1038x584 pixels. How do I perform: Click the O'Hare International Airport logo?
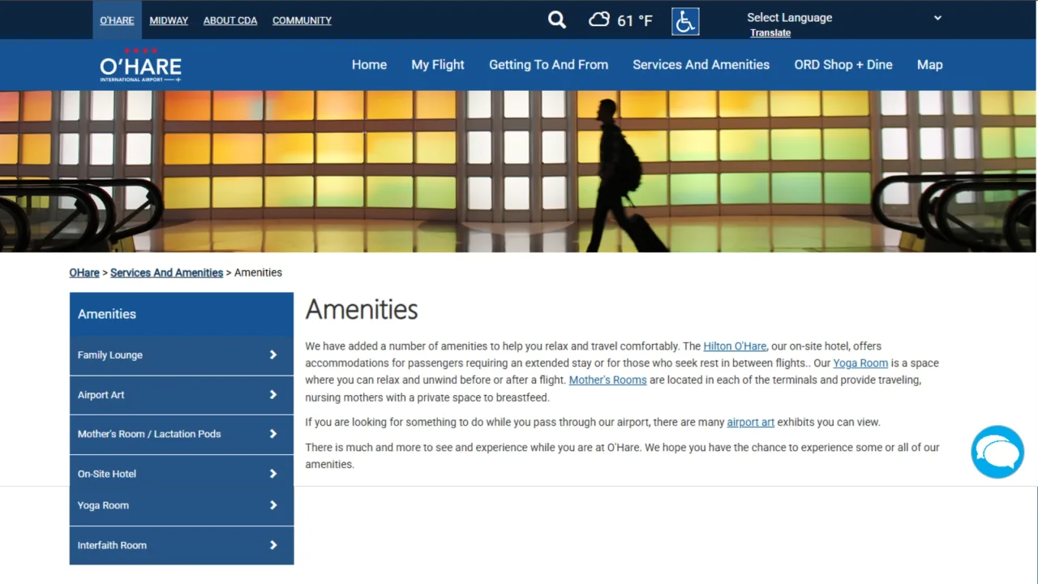pyautogui.click(x=140, y=65)
